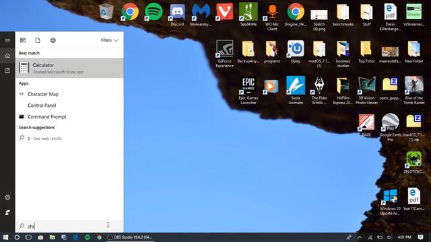The height and width of the screenshot is (242, 431).
Task: Open 3D Vision Photo Viewer
Action: (x=366, y=91)
